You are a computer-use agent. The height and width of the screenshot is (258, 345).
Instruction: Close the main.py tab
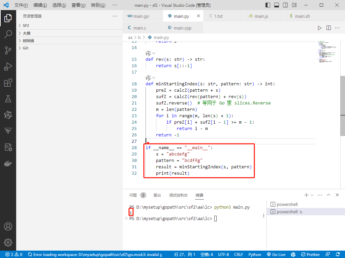click(x=198, y=16)
